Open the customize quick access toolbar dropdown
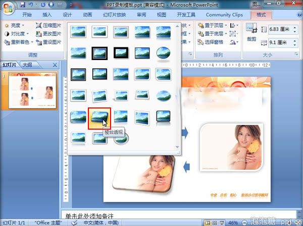 71,5
